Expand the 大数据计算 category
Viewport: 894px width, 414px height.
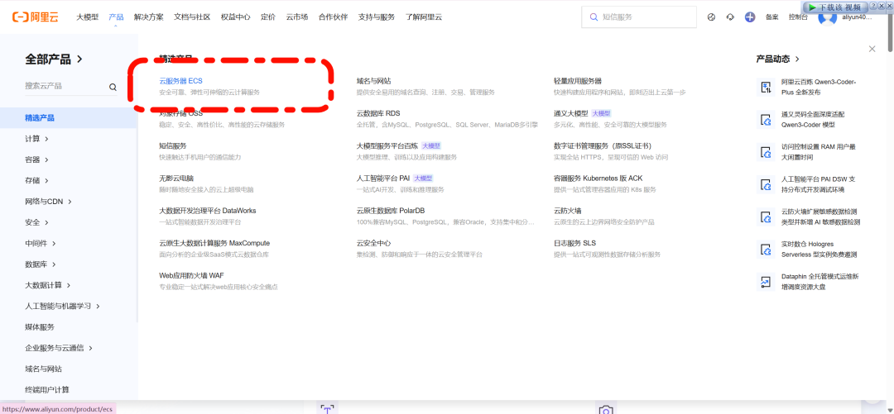[48, 285]
